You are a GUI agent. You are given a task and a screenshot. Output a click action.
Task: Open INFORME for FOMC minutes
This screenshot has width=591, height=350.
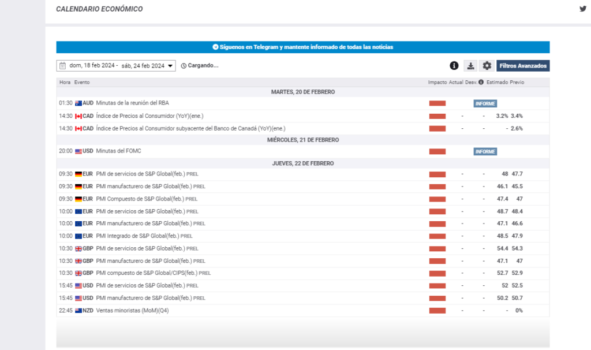click(x=485, y=151)
